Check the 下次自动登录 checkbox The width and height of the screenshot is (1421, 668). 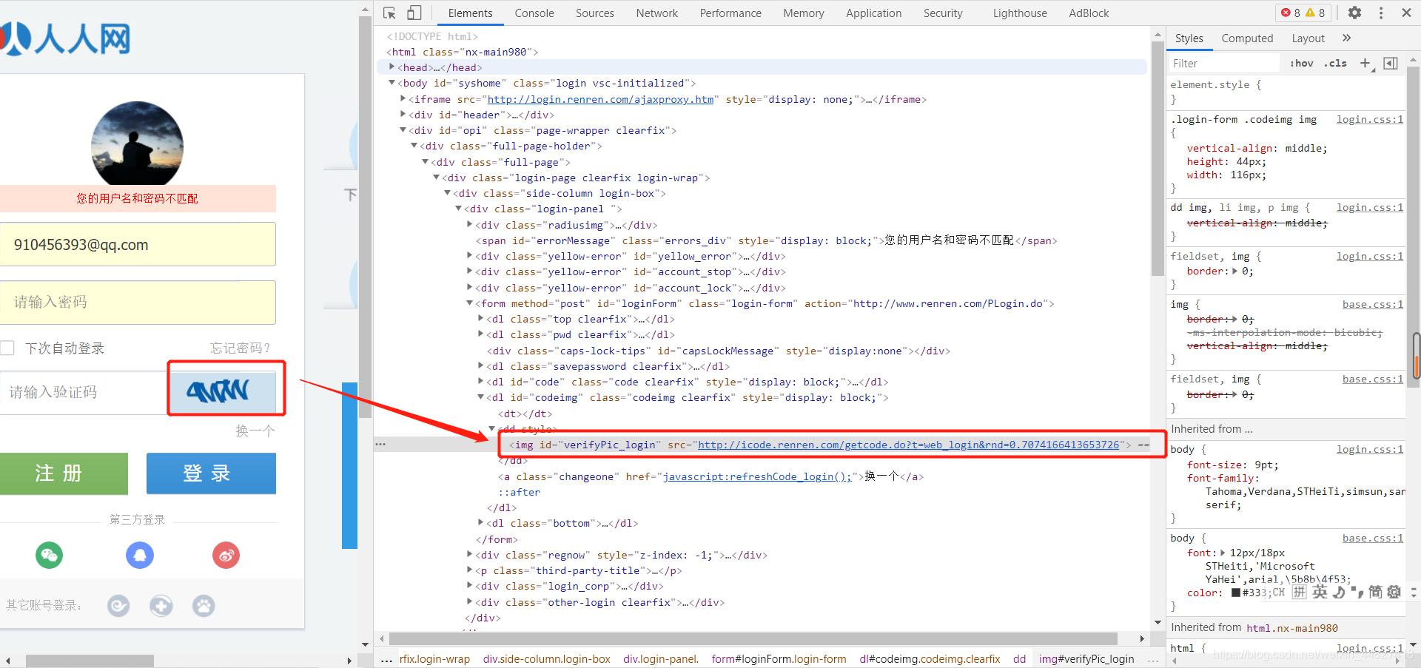pyautogui.click(x=7, y=348)
